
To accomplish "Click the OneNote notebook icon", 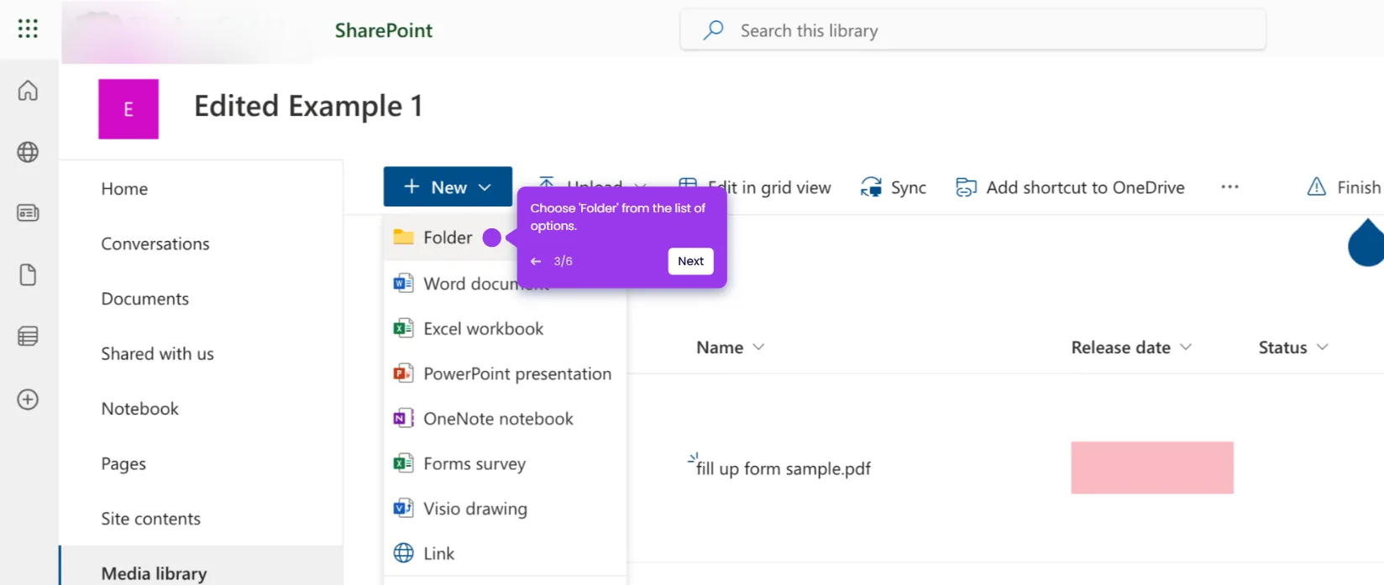I will pyautogui.click(x=403, y=418).
